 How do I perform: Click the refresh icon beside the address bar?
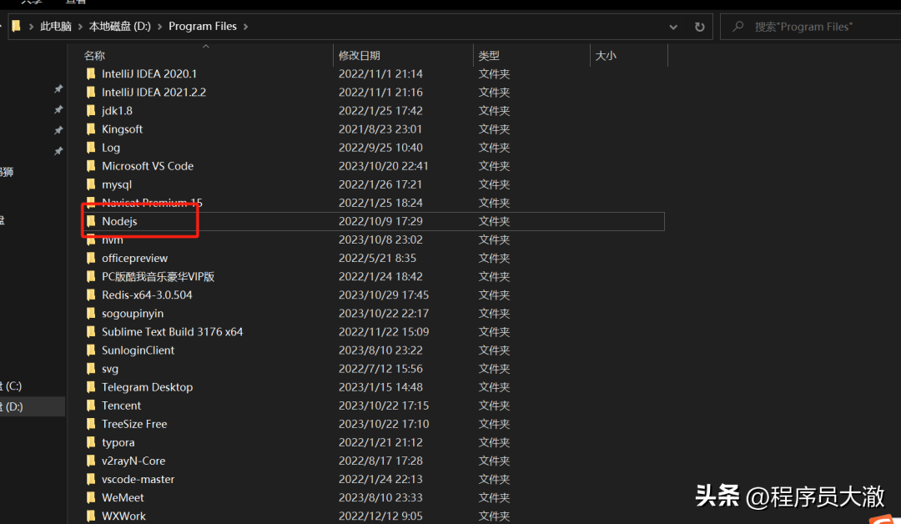click(x=699, y=27)
